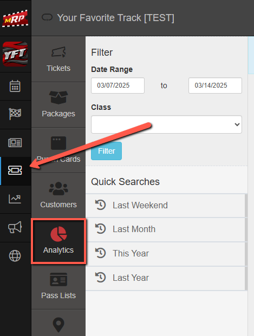Screen dimensions: 254x336
Task: Choose the This Year quick search
Action: (x=165, y=254)
